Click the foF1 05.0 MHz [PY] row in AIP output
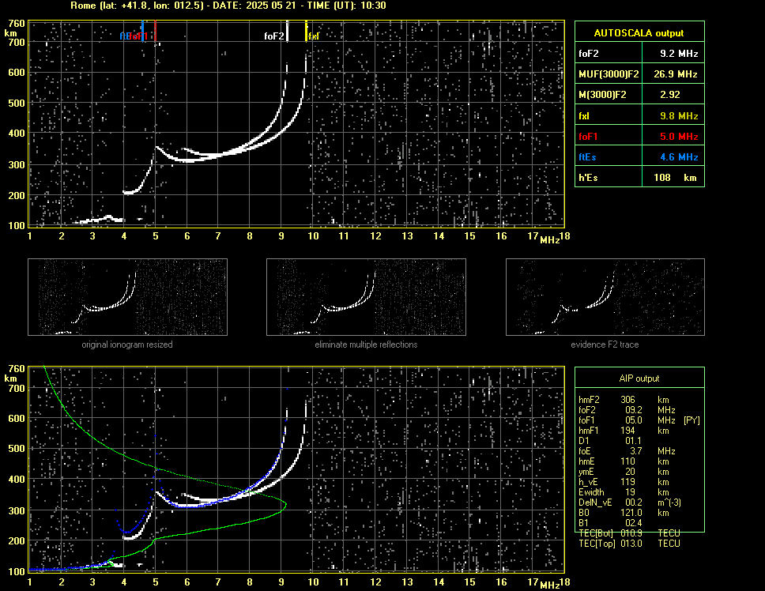This screenshot has width=765, height=591. point(639,420)
